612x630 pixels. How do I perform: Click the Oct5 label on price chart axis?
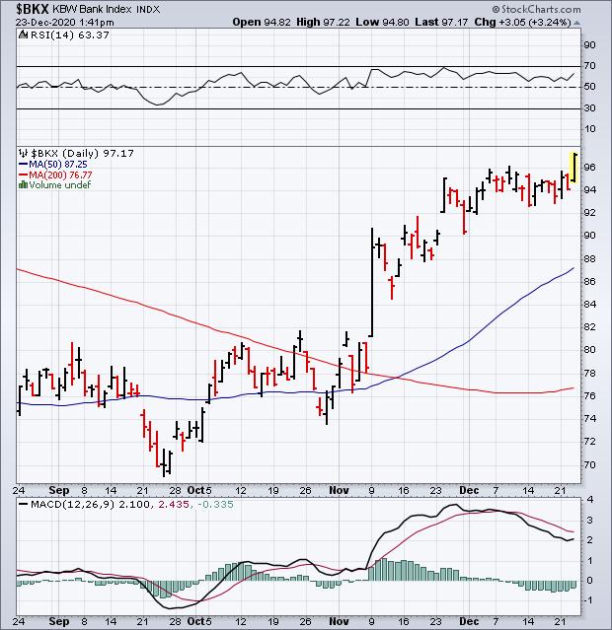tap(200, 488)
